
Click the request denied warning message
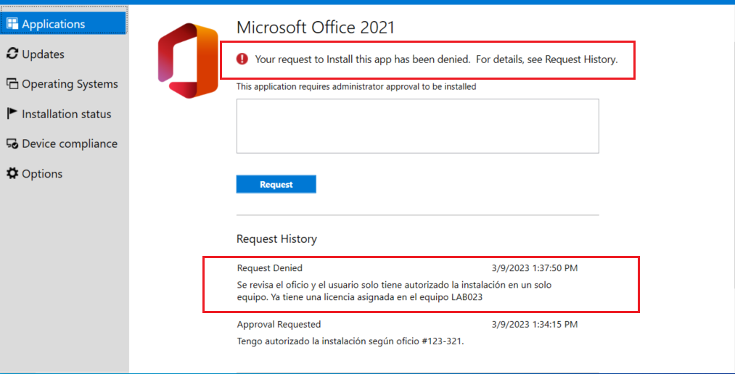[436, 59]
